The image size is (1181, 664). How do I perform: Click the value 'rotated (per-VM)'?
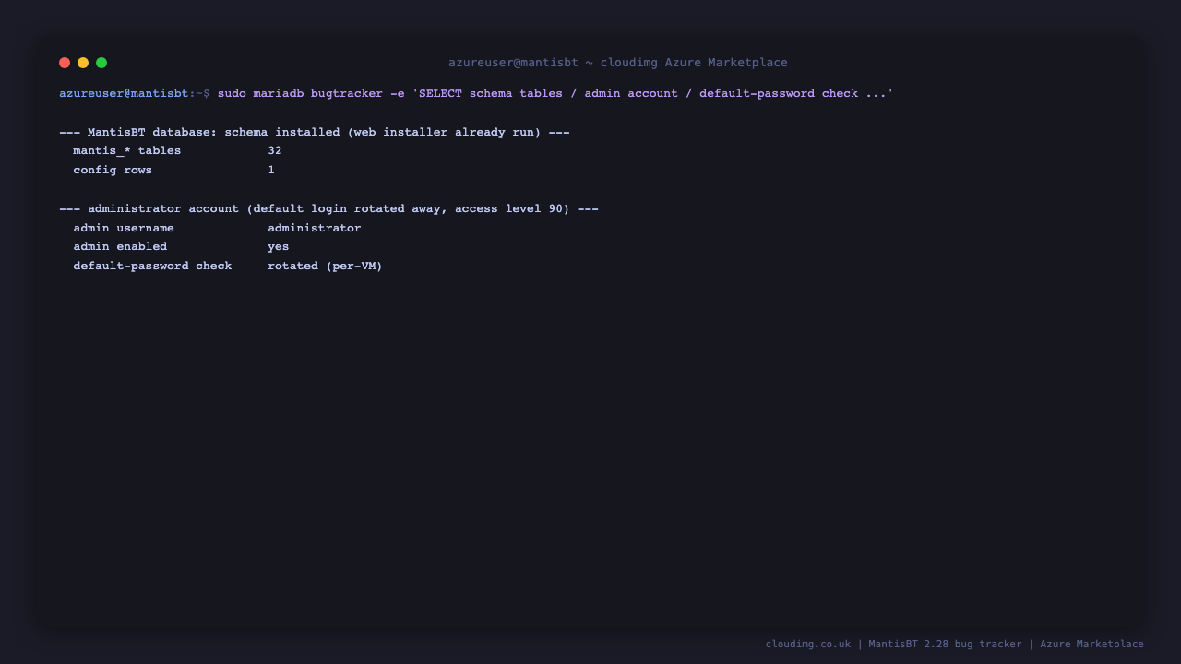pyautogui.click(x=325, y=266)
